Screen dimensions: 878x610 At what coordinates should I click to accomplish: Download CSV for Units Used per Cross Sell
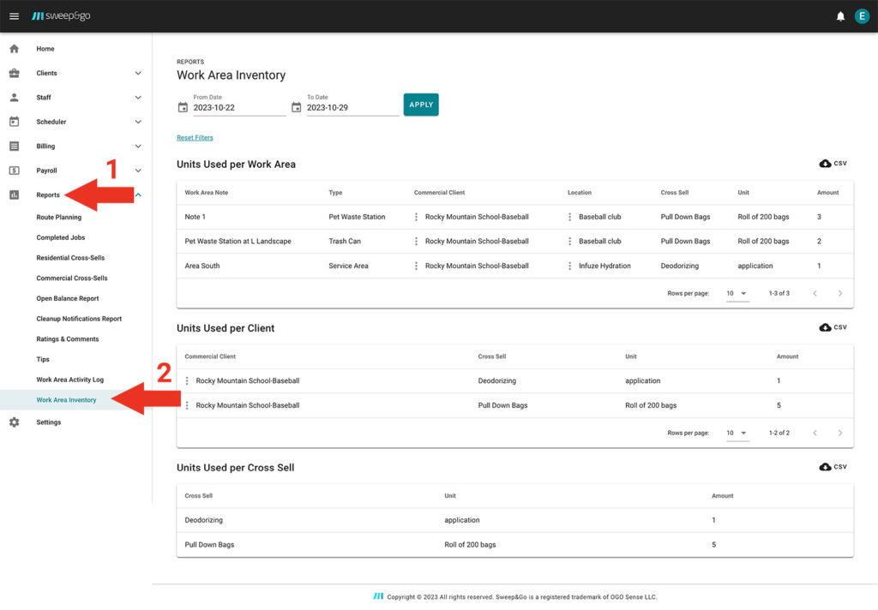833,467
